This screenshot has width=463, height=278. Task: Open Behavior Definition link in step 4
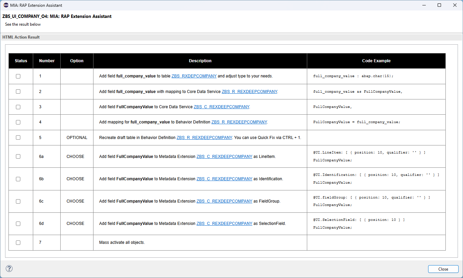click(239, 122)
